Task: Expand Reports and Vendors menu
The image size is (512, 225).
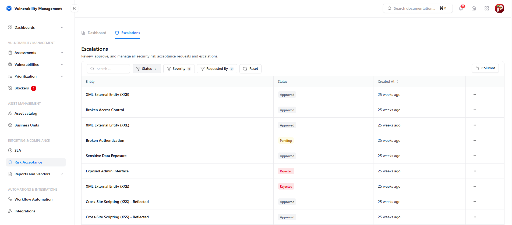Action: (36, 174)
